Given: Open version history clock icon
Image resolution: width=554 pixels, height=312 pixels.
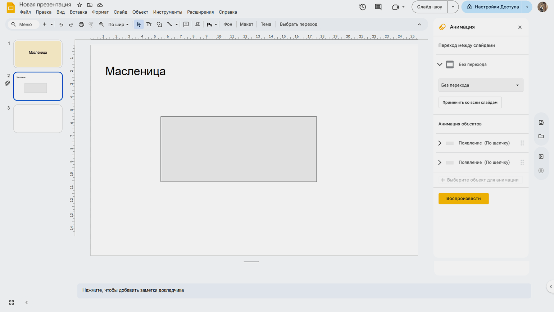Looking at the screenshot, I should pos(363,7).
